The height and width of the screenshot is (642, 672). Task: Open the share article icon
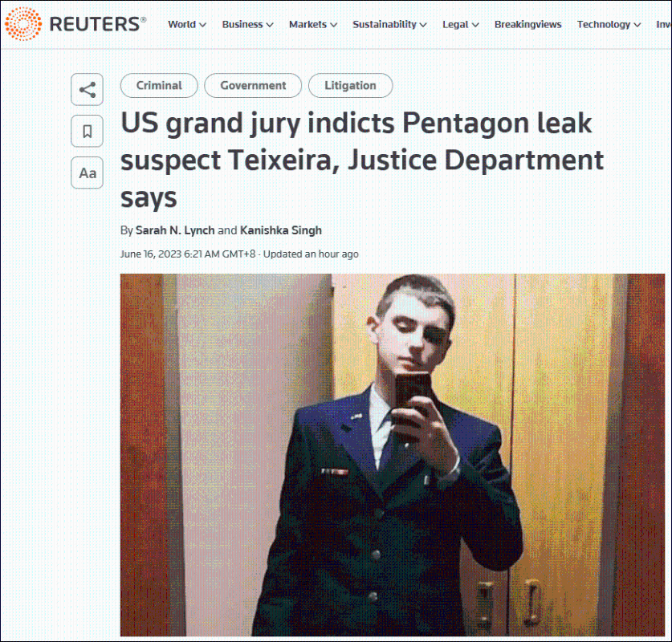point(87,90)
